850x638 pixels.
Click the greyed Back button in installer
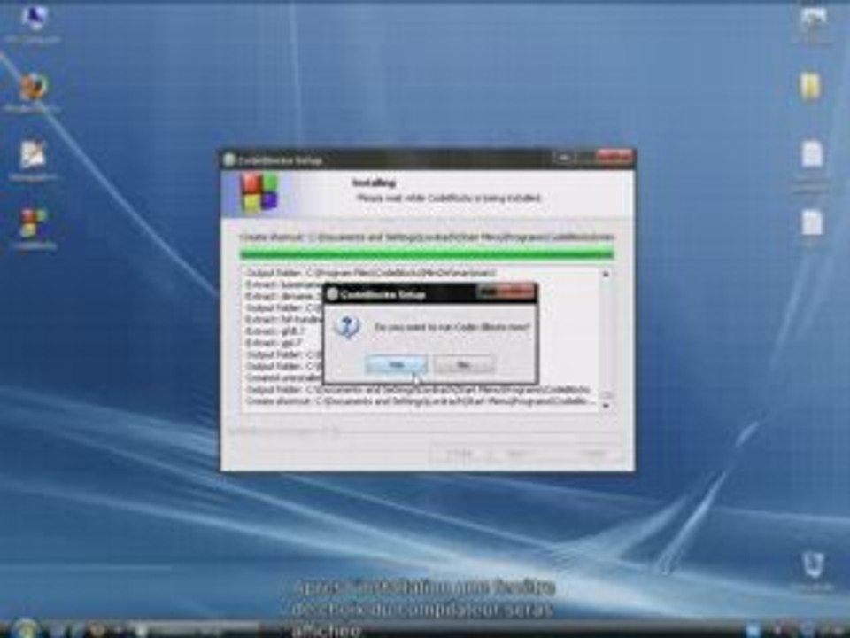click(x=460, y=454)
